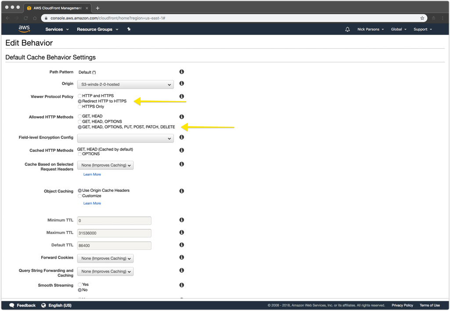Click Learn More under Object Caching
450x311 pixels.
[92, 203]
